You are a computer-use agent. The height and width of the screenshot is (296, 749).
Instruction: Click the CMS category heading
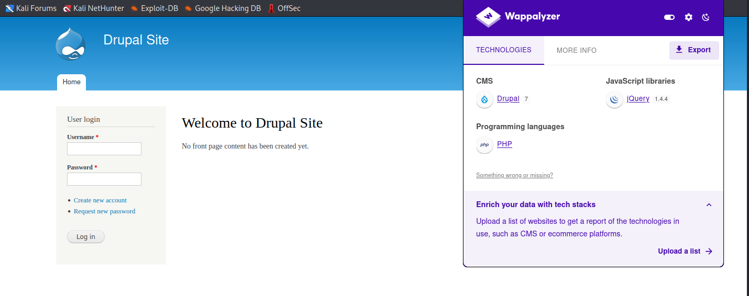[484, 81]
